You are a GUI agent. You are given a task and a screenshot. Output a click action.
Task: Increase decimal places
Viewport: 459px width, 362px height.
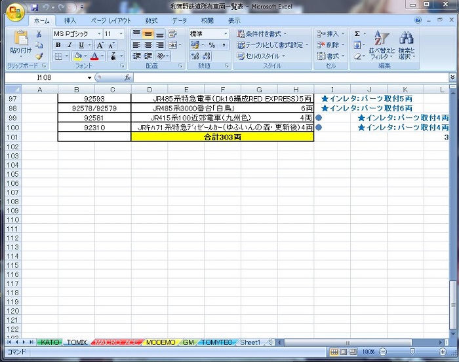click(195, 56)
